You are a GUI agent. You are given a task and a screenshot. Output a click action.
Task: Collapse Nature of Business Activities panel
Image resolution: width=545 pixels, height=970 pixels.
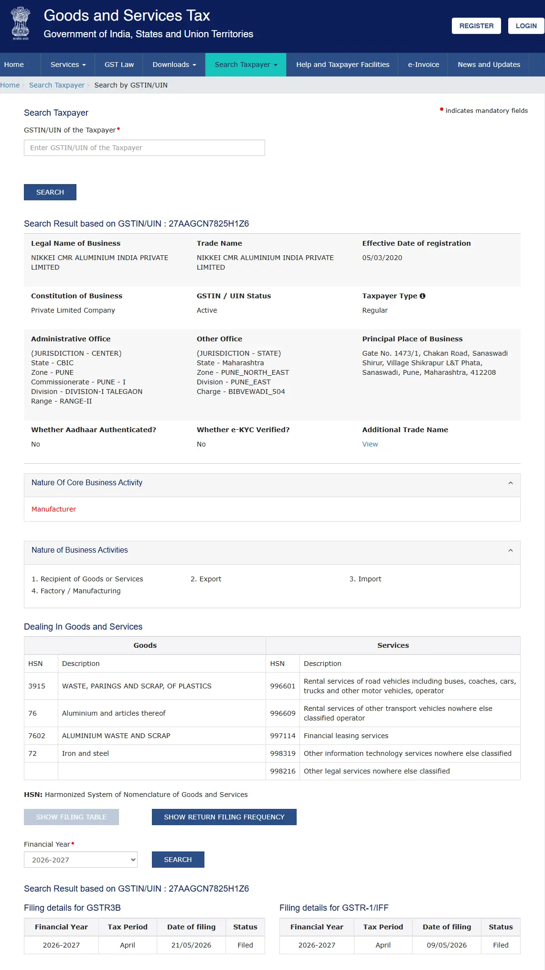click(510, 550)
